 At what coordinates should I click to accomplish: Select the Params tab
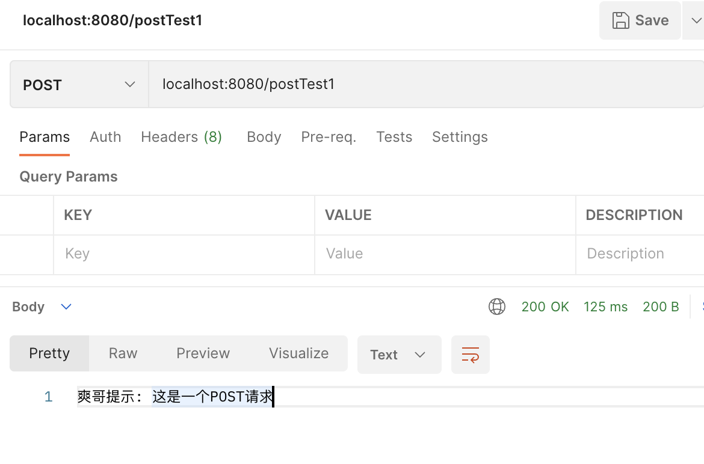point(45,137)
